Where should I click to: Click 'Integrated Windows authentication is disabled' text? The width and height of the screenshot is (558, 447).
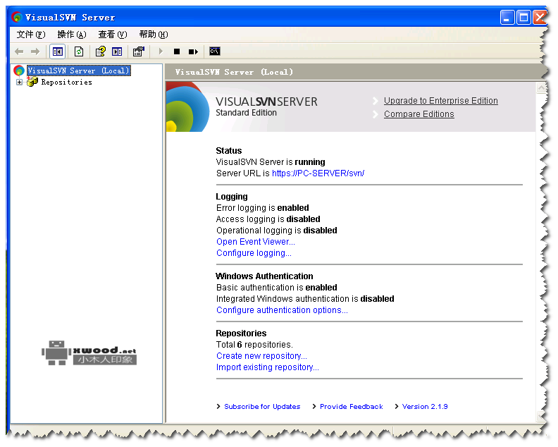tap(305, 299)
